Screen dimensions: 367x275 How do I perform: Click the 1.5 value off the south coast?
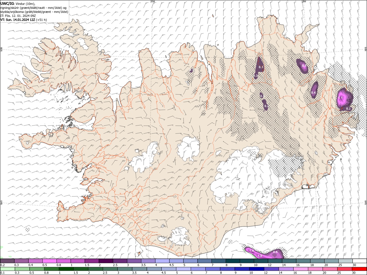click(260, 256)
